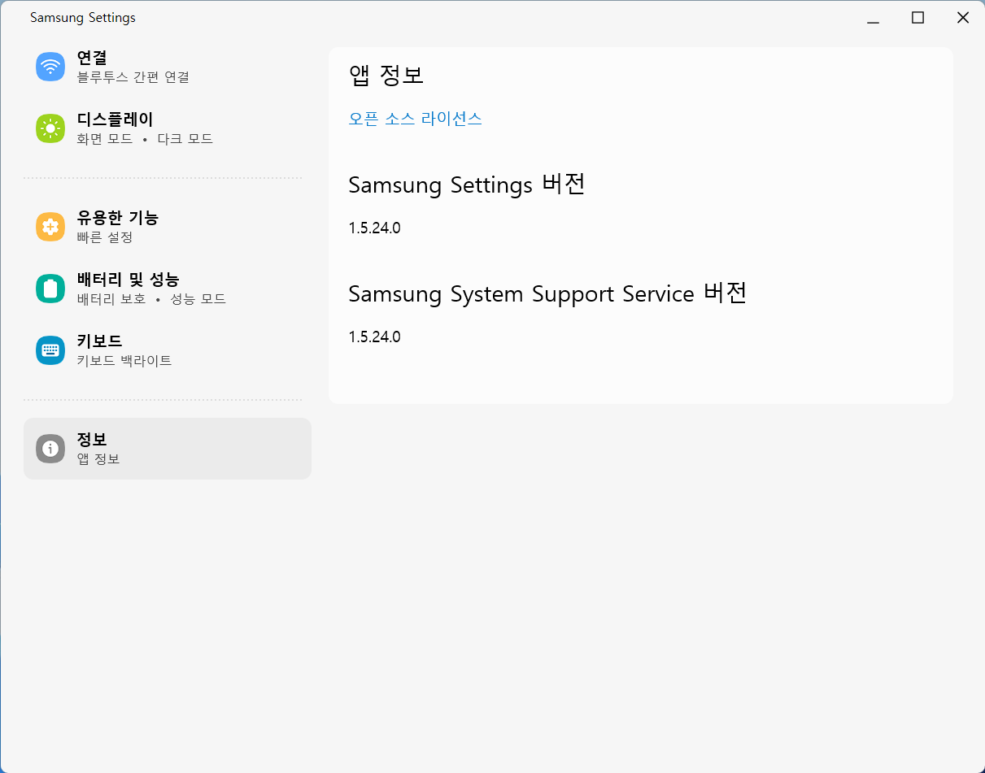Click the green sun 디스플레이 icon
This screenshot has height=773, width=985.
click(50, 128)
